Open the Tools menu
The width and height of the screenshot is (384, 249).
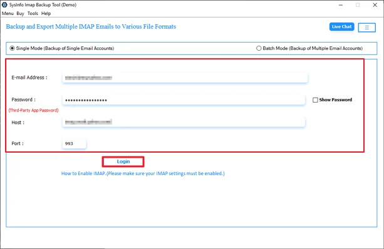(x=33, y=14)
